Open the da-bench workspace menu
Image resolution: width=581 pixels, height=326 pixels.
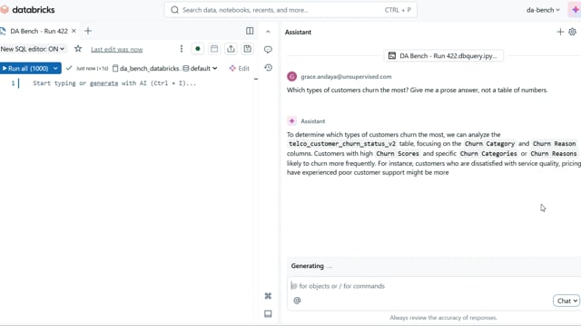pos(543,10)
